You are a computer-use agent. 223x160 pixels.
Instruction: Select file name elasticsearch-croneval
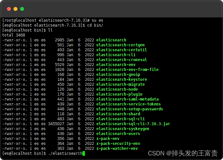122,60
